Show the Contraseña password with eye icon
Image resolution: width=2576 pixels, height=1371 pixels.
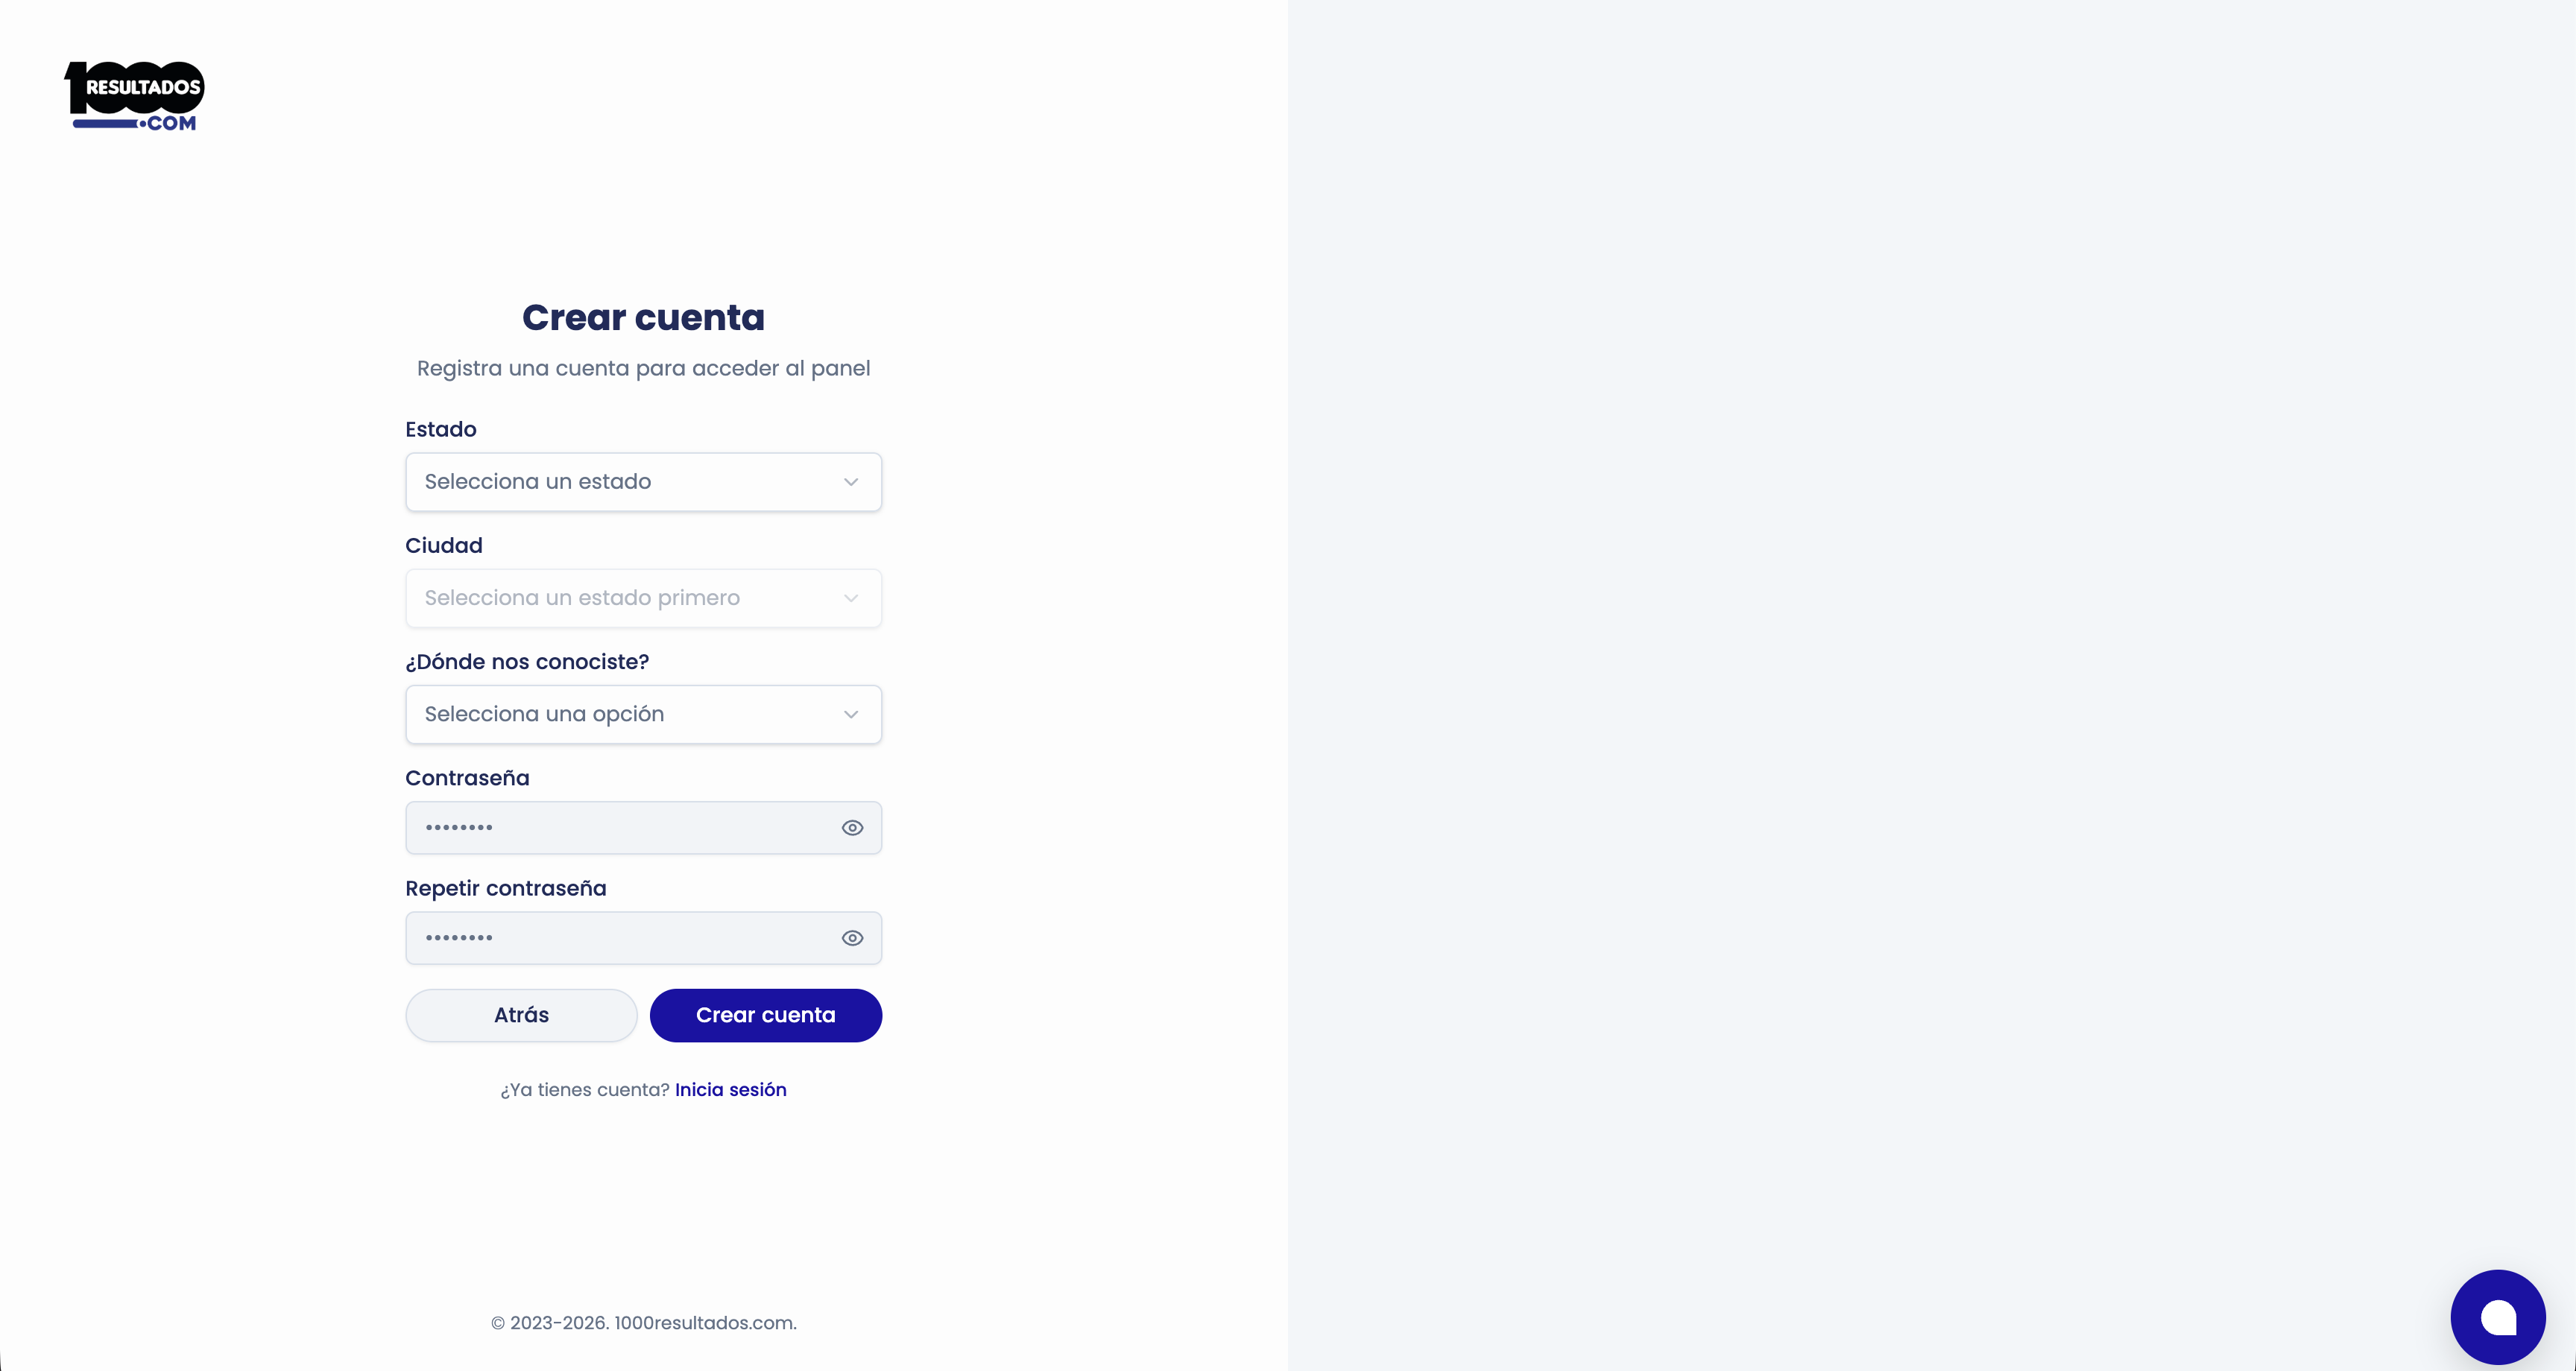(852, 828)
